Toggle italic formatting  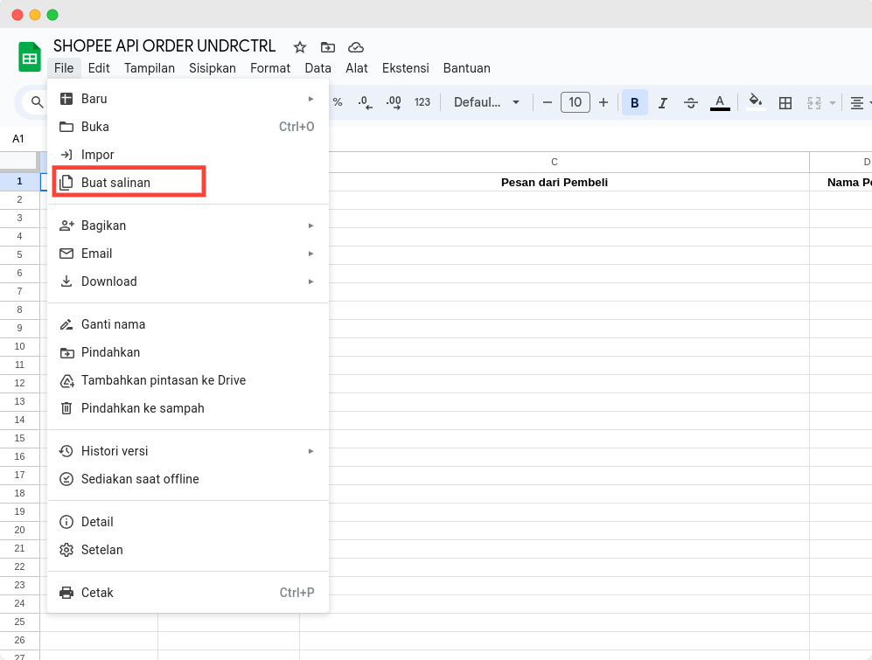pyautogui.click(x=662, y=102)
